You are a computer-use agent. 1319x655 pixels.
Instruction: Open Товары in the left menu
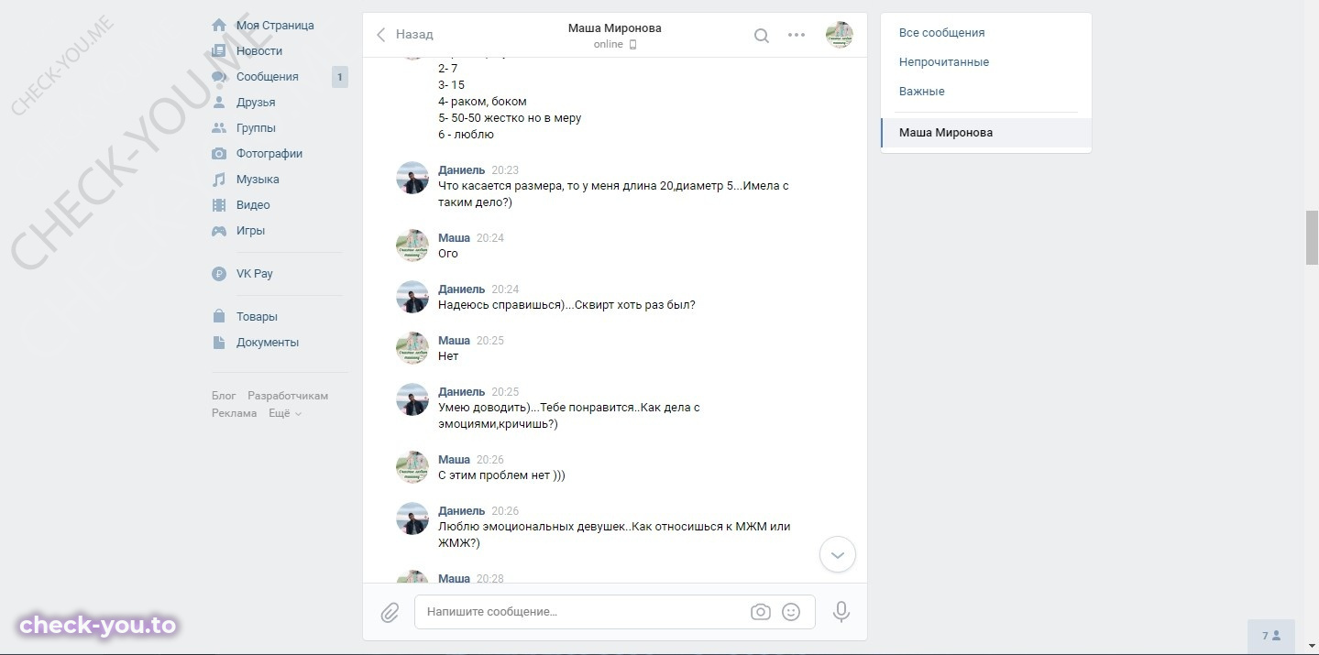[257, 317]
